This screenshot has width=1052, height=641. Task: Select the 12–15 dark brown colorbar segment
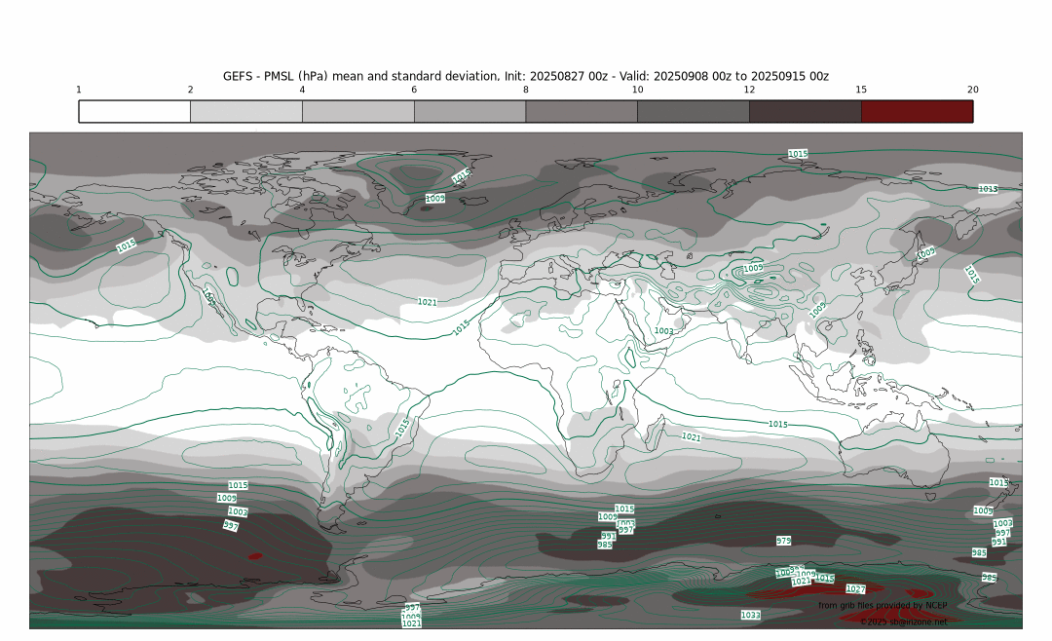point(805,111)
